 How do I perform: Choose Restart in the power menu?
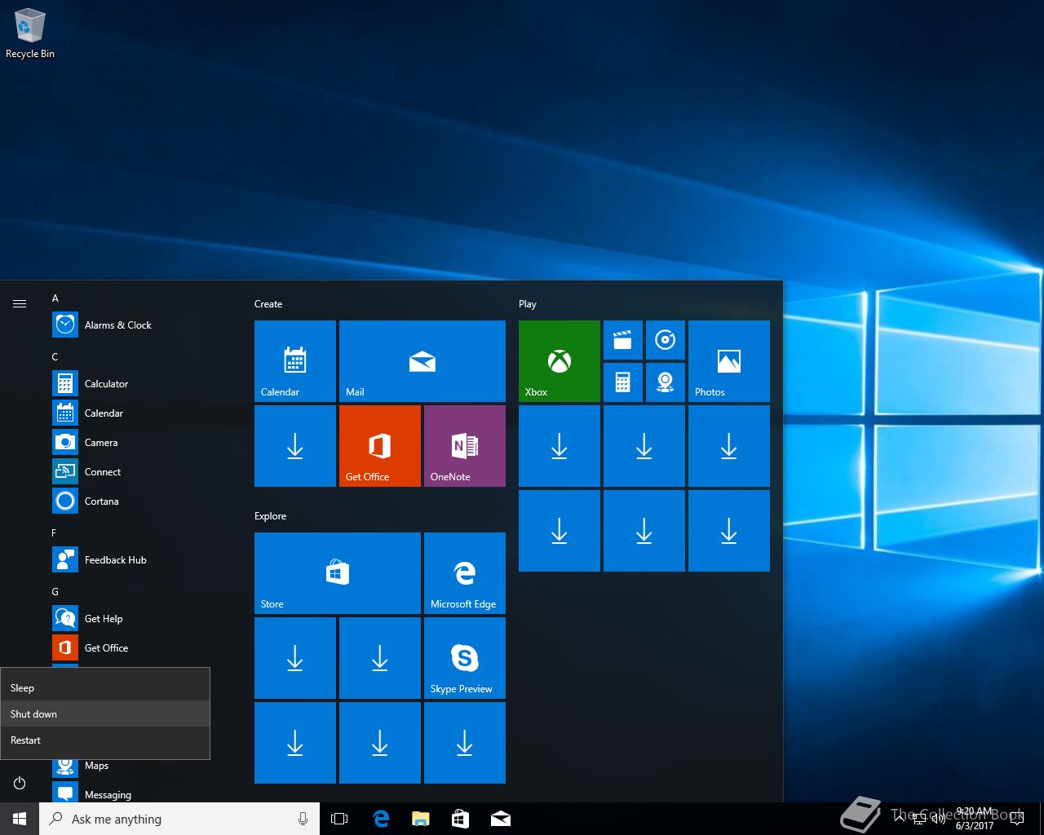pos(105,740)
